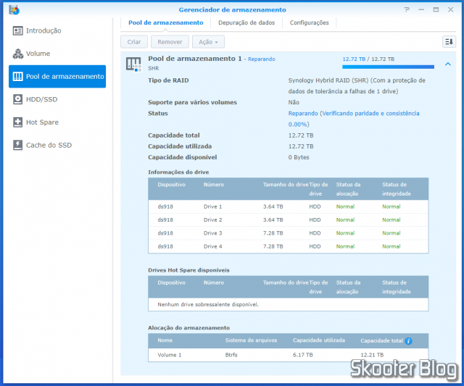This screenshot has width=464, height=386.
Task: Click 3.64 TB size of Drive 1
Action: 273,206
